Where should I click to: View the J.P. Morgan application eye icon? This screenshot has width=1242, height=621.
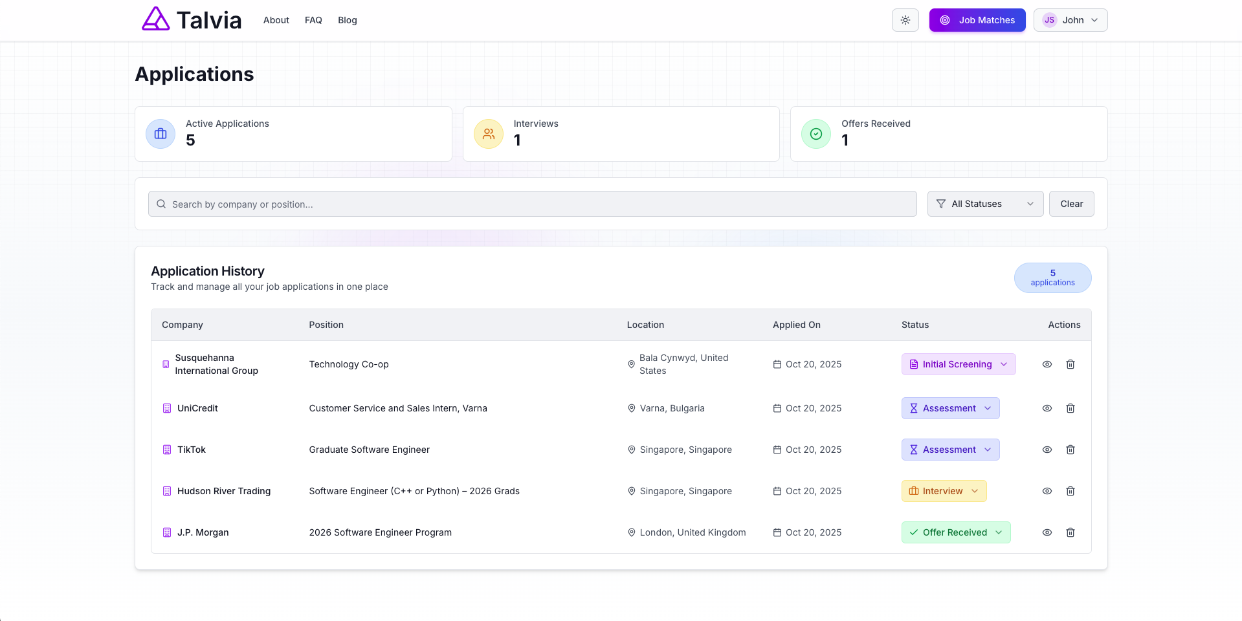[x=1047, y=532]
